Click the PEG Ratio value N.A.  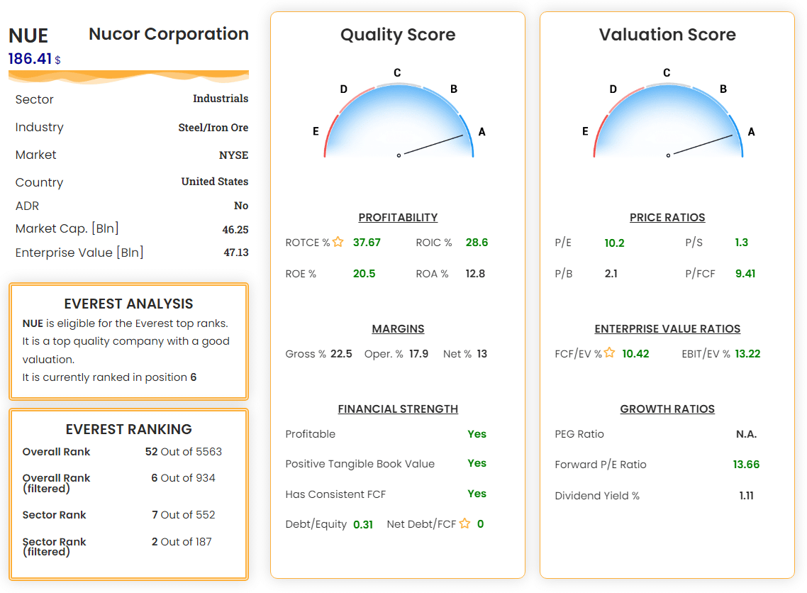746,434
